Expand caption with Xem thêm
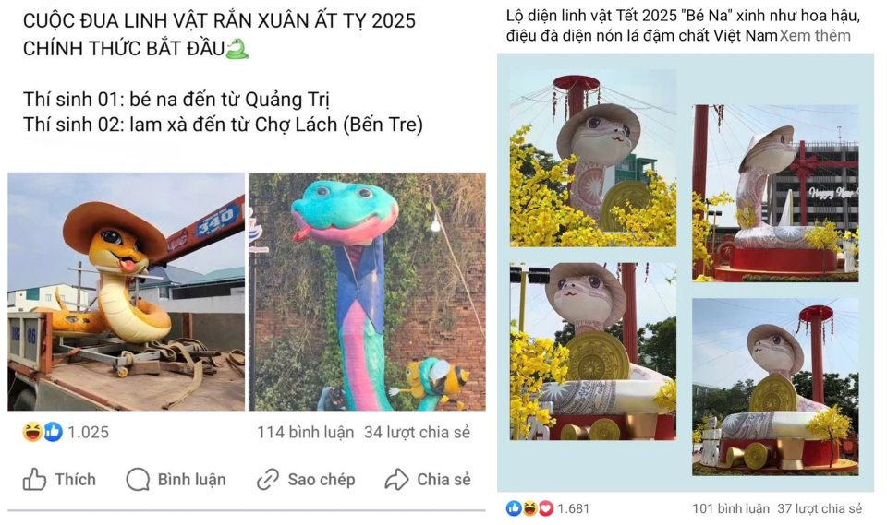The image size is (887, 525). 815,36
